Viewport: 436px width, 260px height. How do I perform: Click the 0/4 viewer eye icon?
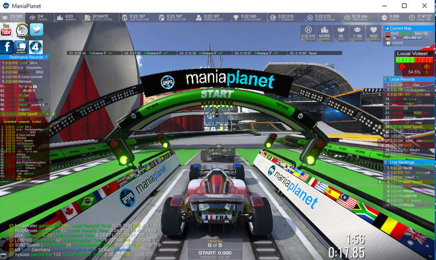(33, 18)
